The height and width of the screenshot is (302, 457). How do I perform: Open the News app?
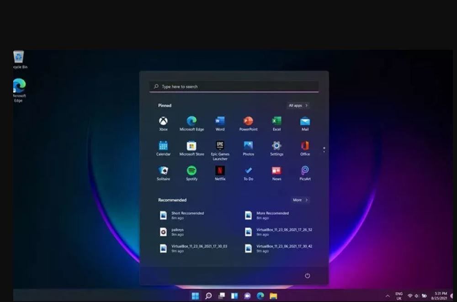[x=276, y=173]
